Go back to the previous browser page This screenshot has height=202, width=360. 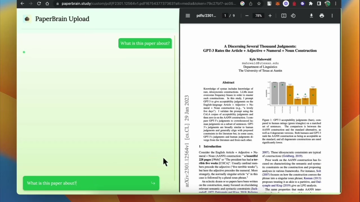click(x=22, y=4)
